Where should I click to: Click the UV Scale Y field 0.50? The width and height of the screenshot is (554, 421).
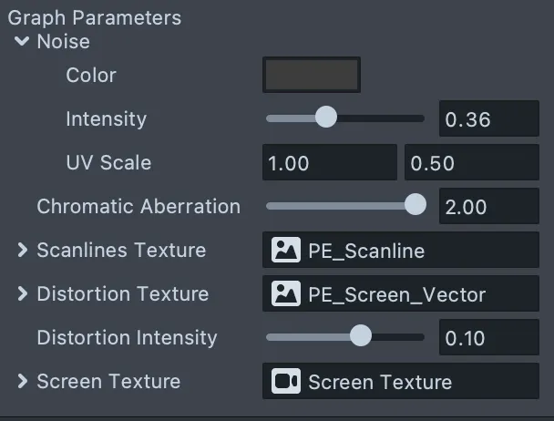pyautogui.click(x=472, y=162)
